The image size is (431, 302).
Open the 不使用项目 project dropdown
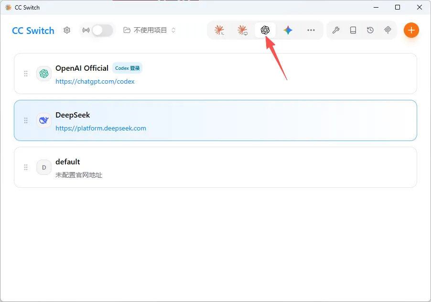(150, 30)
